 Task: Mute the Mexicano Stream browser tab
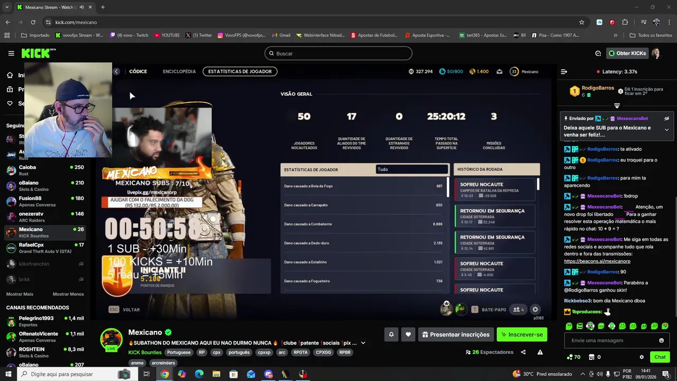coord(81,7)
